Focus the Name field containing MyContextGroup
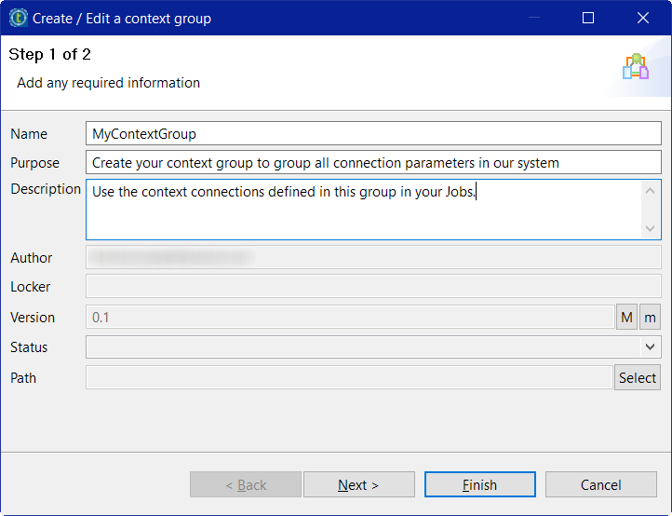Image resolution: width=672 pixels, height=516 pixels. click(372, 134)
